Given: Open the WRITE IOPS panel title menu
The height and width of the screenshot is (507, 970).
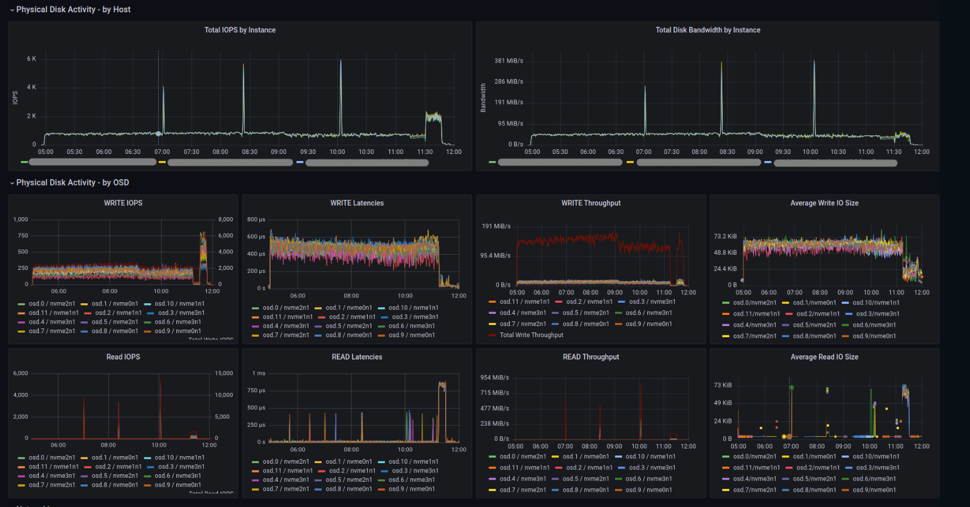Looking at the screenshot, I should tap(123, 203).
